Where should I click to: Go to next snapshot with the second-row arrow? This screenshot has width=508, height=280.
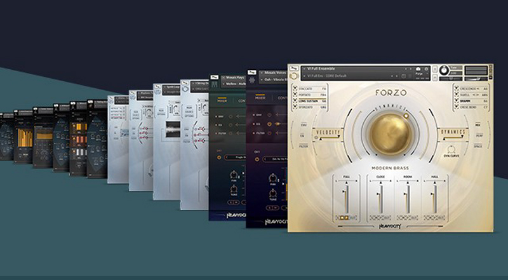click(x=396, y=76)
